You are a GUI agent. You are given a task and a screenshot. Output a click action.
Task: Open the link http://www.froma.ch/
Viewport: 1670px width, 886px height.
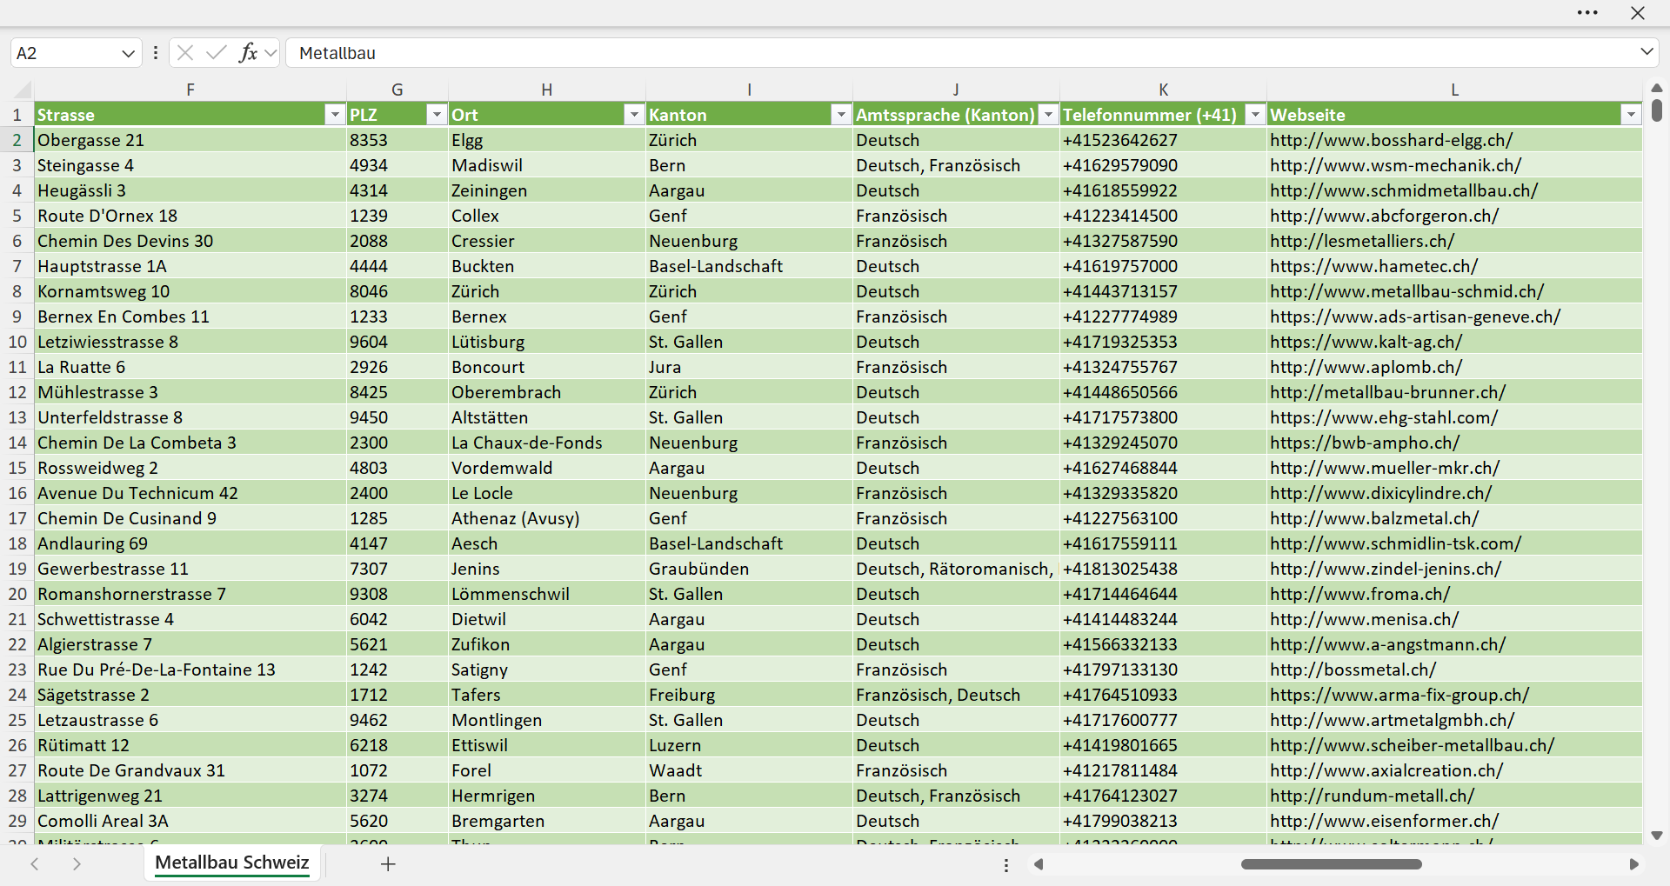1359,594
